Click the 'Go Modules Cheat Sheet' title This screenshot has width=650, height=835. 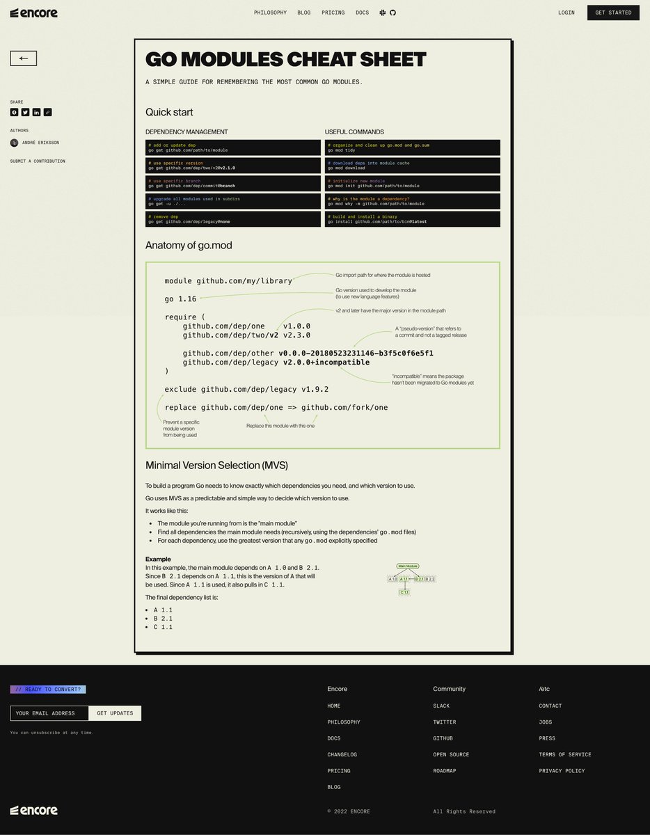tap(285, 59)
